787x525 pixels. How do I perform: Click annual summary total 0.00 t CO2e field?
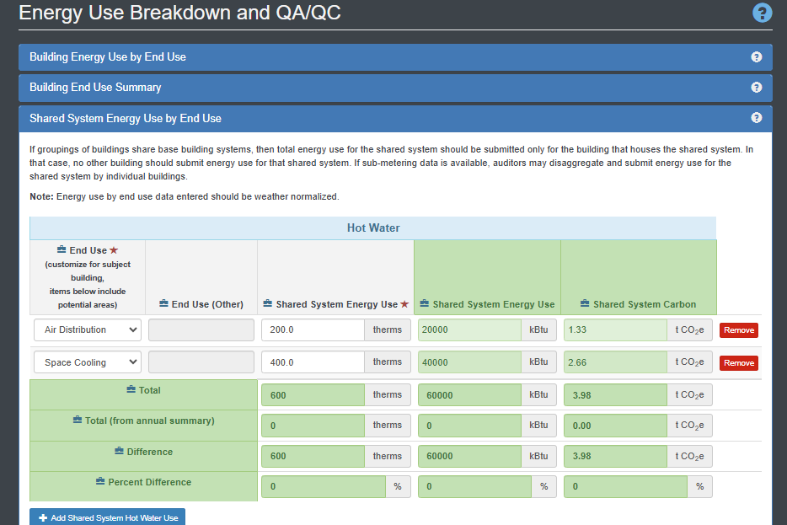(x=615, y=426)
